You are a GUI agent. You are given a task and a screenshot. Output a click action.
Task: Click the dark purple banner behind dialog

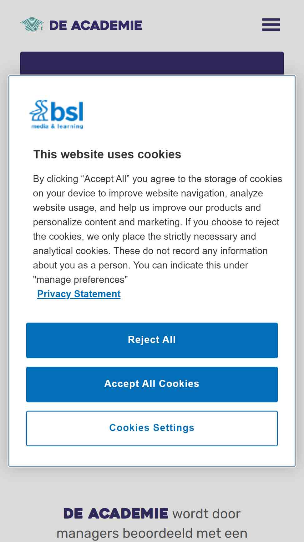click(152, 63)
